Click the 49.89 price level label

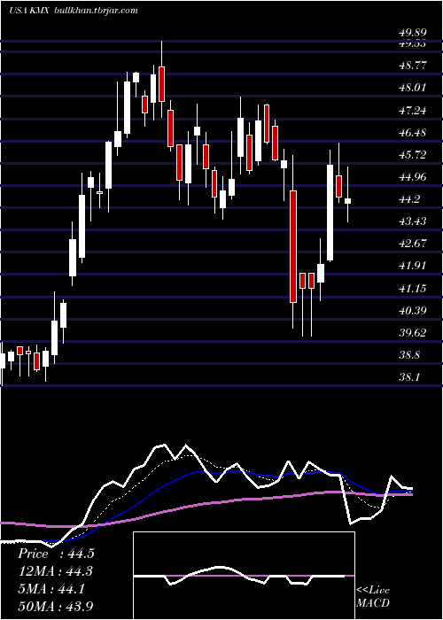coord(414,34)
